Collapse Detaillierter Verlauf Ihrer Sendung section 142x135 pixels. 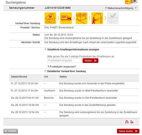45,71
